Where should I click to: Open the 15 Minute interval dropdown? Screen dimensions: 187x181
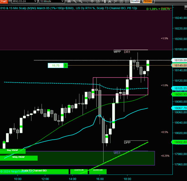(52, 1)
